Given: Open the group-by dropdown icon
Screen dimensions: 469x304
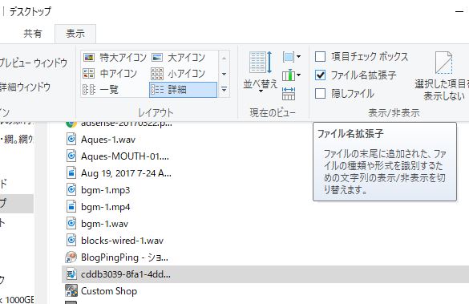Looking at the screenshot, I should [x=291, y=57].
